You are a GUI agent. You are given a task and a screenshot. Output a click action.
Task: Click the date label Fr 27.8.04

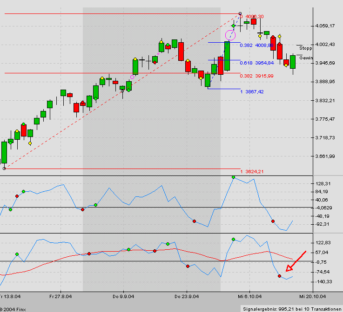click(61, 297)
